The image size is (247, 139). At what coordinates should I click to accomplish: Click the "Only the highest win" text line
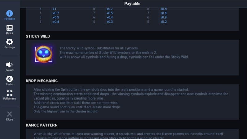tap(65, 111)
